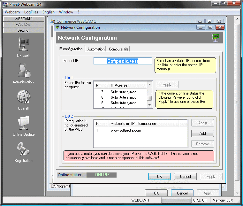Click the Nr. column header in List 2
Image resolution: width=243 pixels, height=206 pixels.
coord(101,124)
